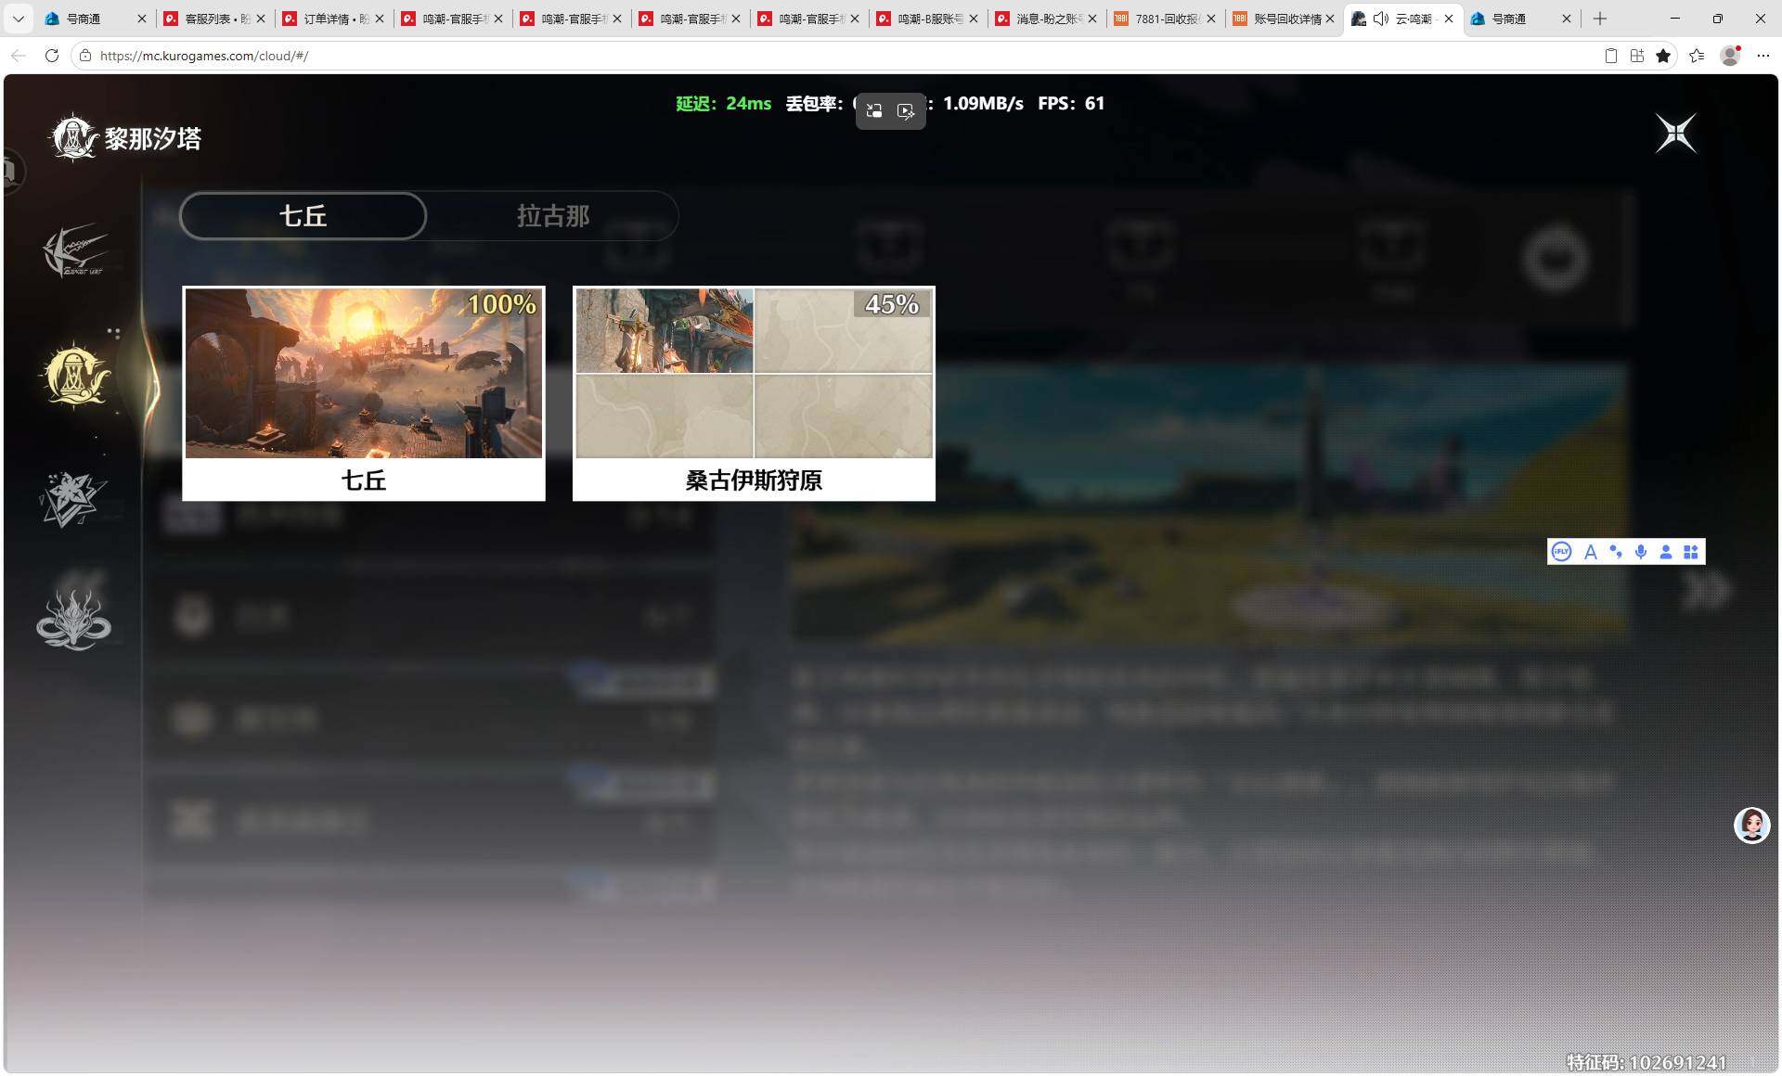Close the map selection with the X icon

(1676, 134)
